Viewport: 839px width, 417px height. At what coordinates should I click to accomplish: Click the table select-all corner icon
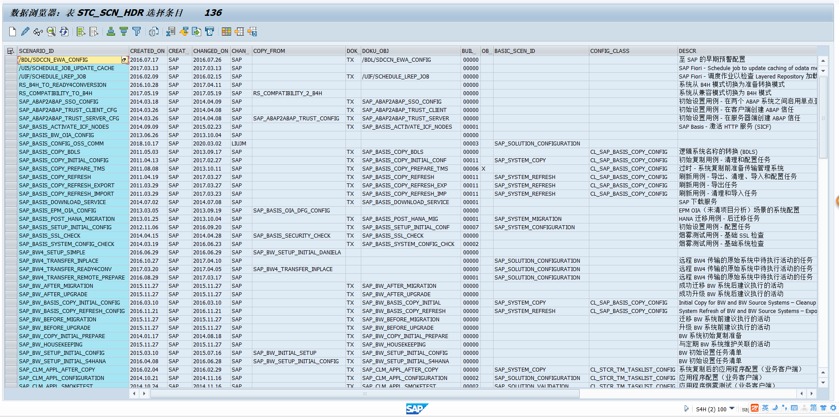pos(11,51)
